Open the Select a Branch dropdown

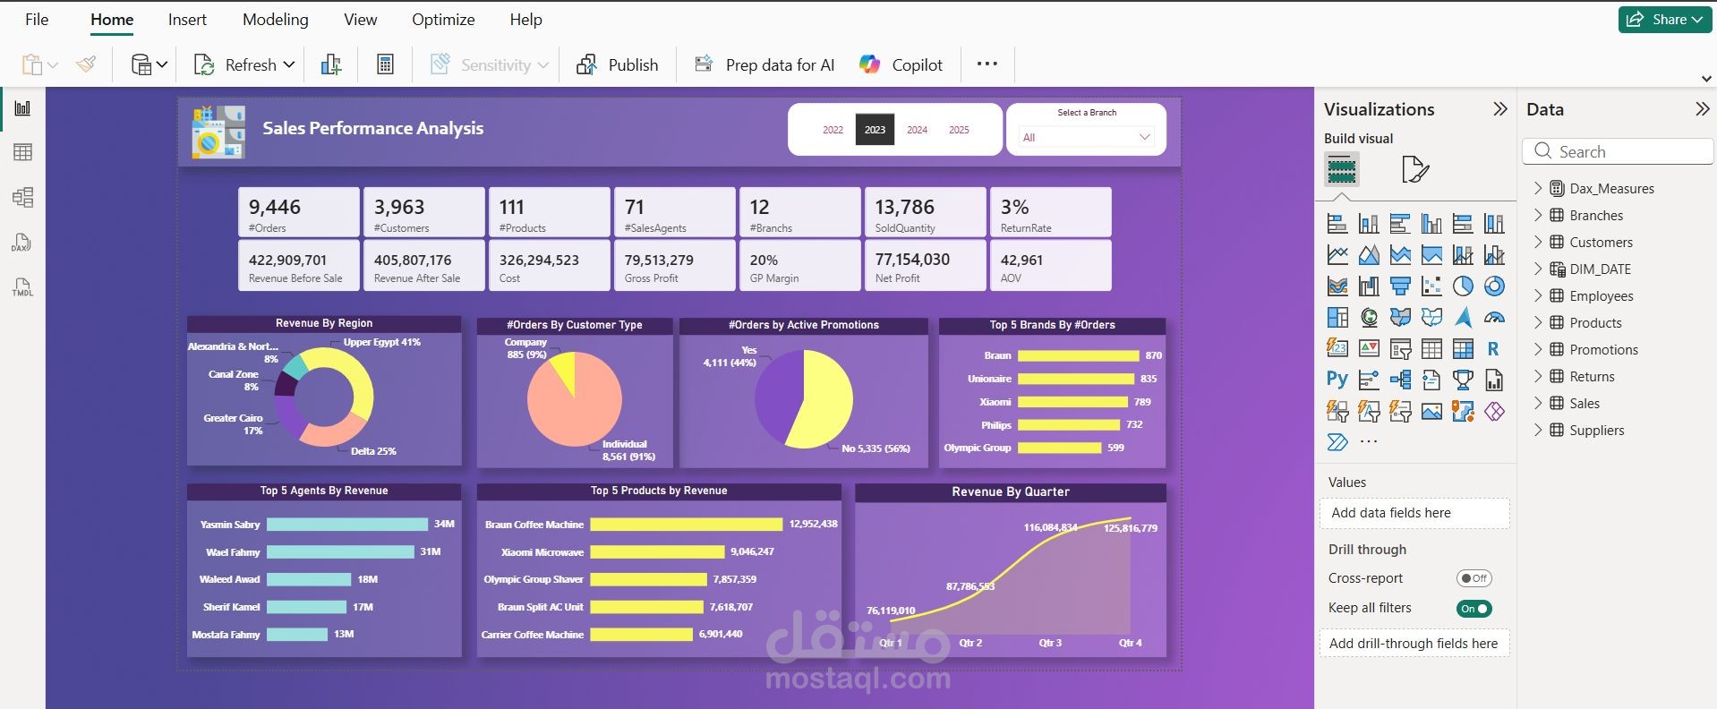tap(1086, 137)
